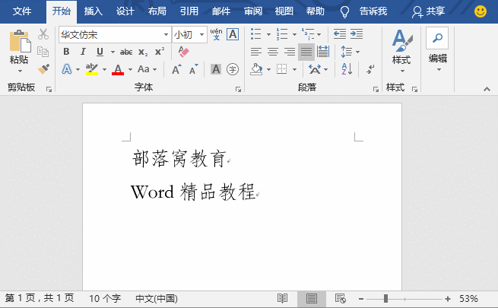The image size is (498, 308).
Task: Click the numbered list icon
Action: pos(282,34)
